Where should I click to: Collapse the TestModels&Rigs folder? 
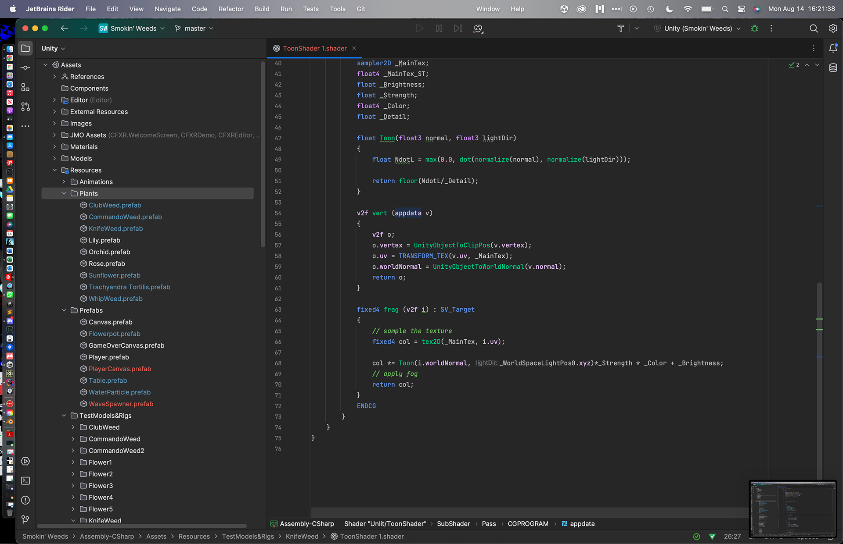[x=64, y=416]
